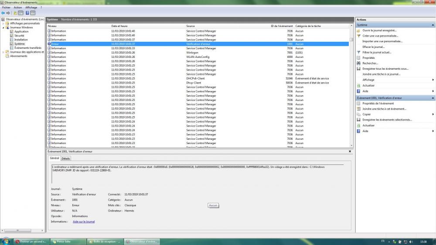Click the Rechercher binoculars icon
Image resolution: width=436 pixels, height=245 pixels.
[x=359, y=63]
